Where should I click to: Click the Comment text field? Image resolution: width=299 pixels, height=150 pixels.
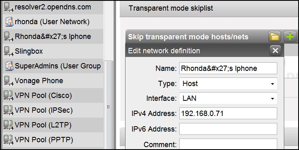pyautogui.click(x=228, y=144)
